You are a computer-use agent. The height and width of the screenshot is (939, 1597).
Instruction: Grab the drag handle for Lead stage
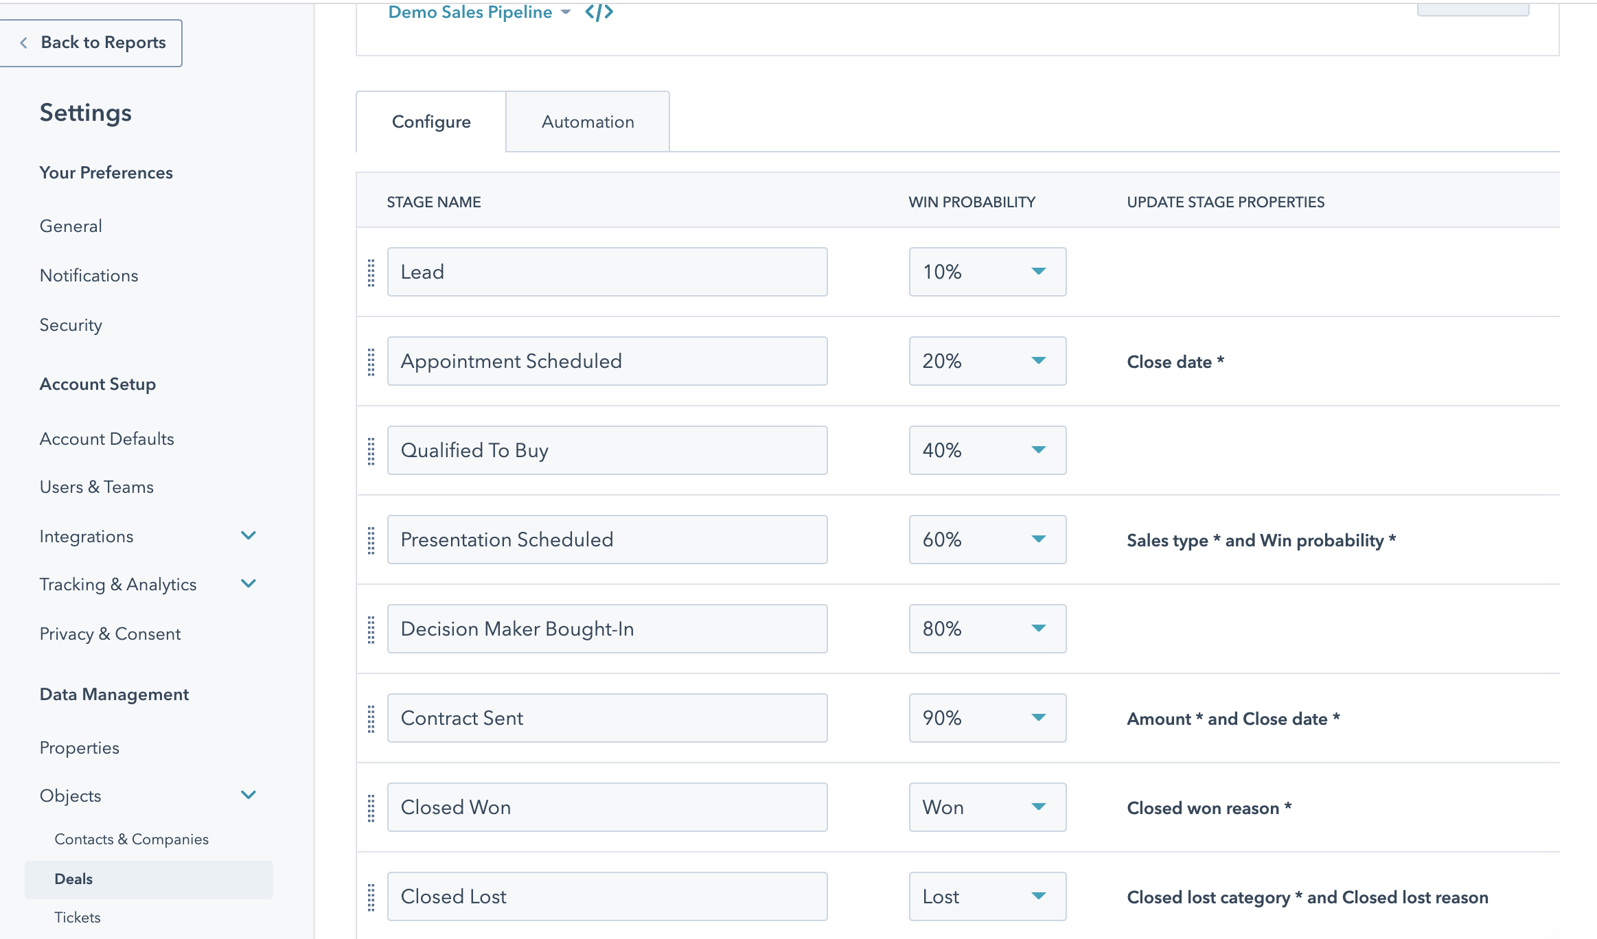pyautogui.click(x=371, y=273)
